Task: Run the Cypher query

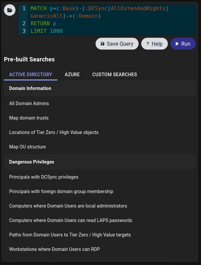Action: tap(183, 44)
